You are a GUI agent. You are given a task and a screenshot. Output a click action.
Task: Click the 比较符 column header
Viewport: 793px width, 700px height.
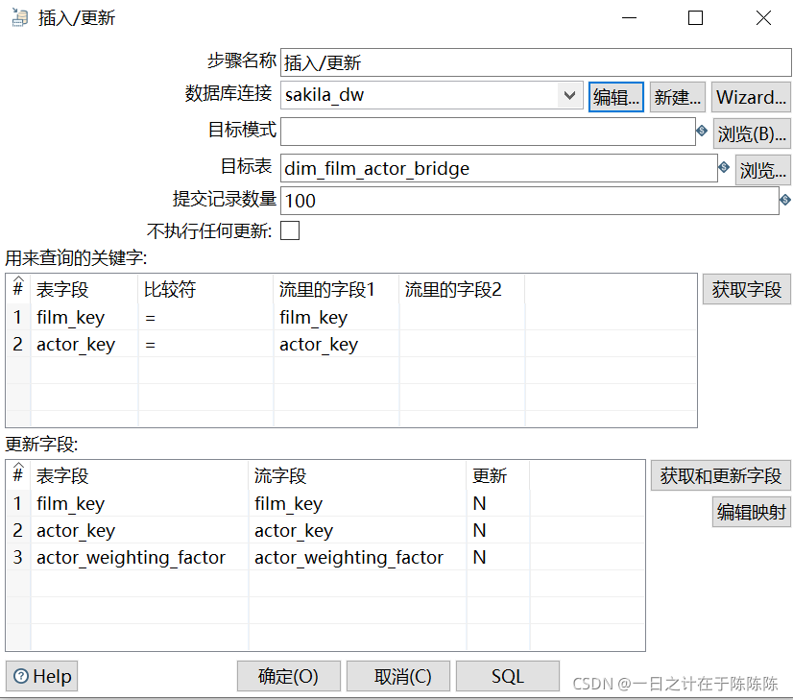pyautogui.click(x=205, y=289)
